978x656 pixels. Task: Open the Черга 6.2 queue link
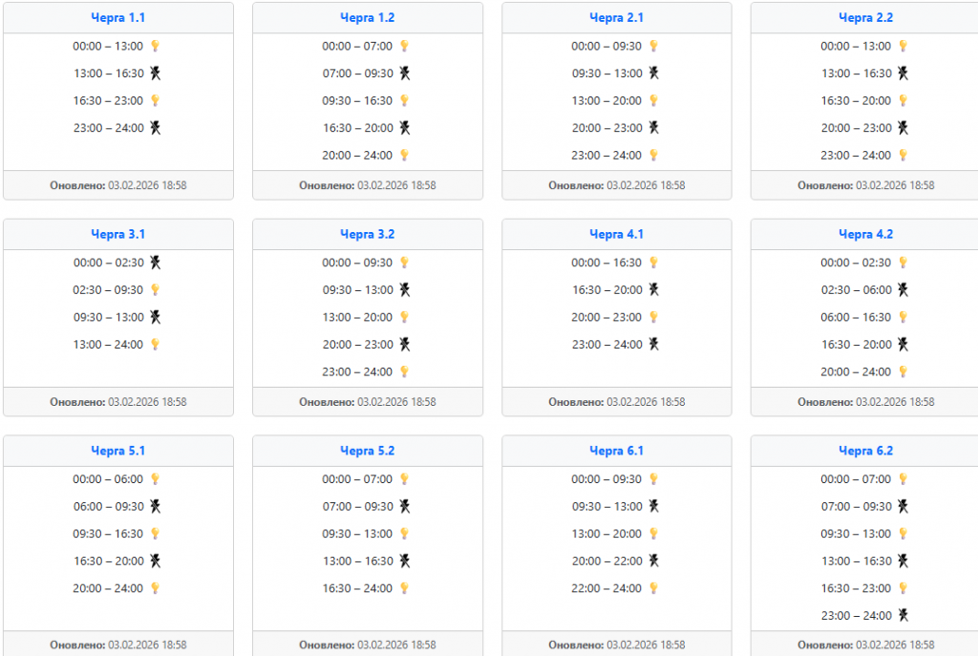[865, 451]
